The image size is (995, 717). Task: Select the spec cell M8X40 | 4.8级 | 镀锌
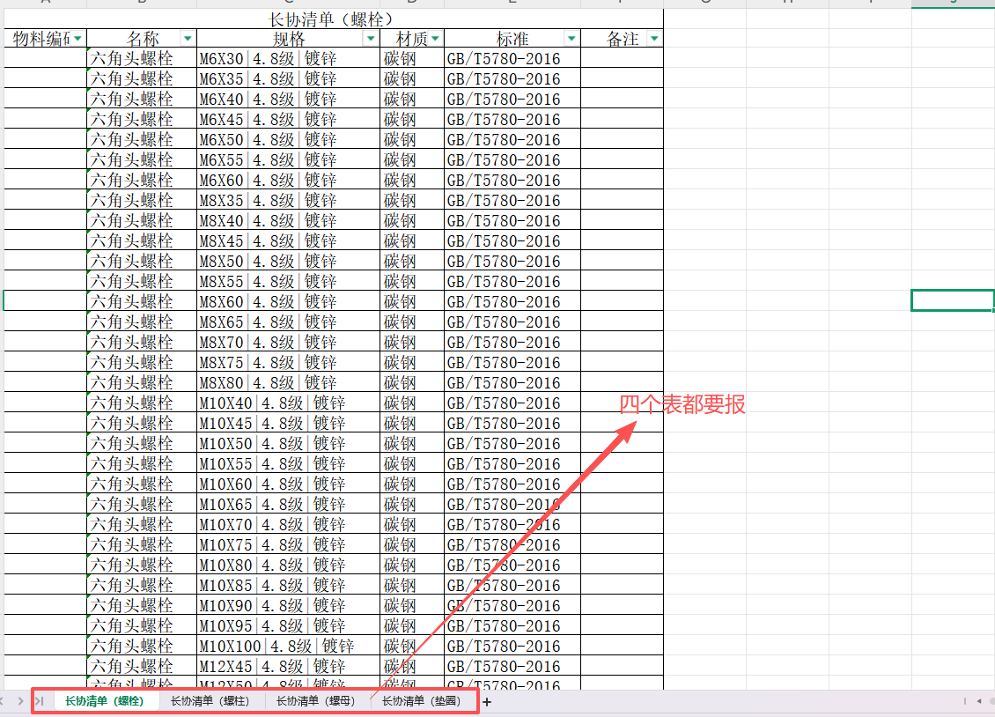(x=288, y=221)
